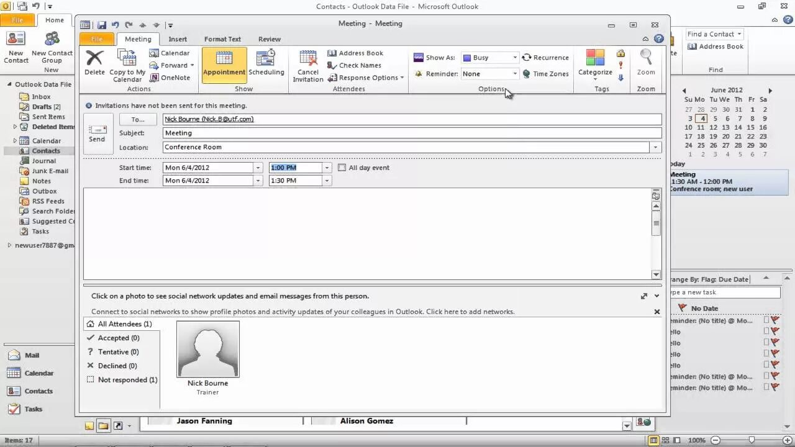The height and width of the screenshot is (447, 795).
Task: Show Time Zones for the meeting
Action: [x=545, y=74]
